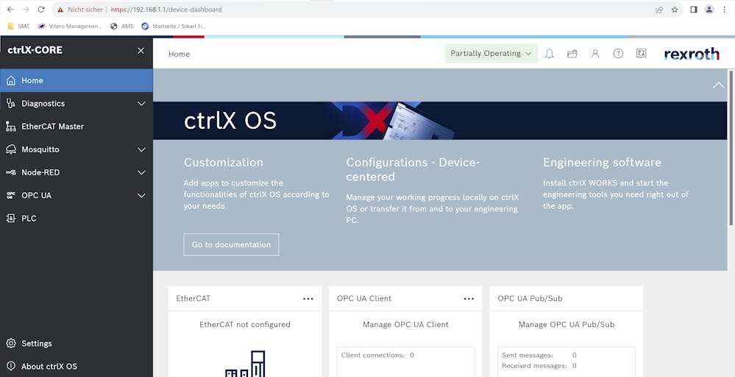Open the SMC bookmark
735x377 pixels.
click(19, 27)
